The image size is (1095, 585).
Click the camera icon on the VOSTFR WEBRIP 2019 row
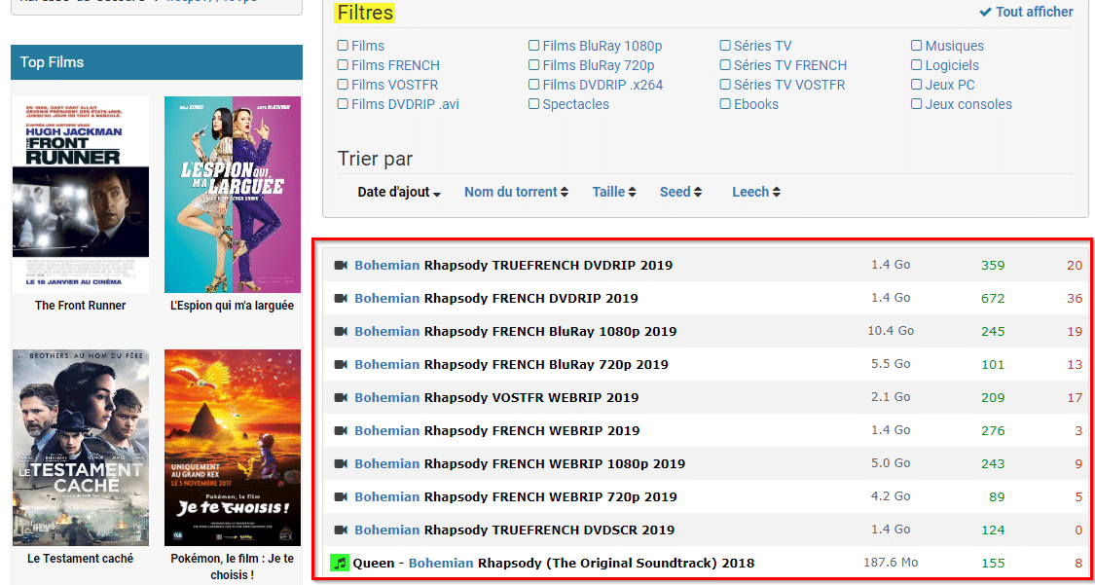coord(340,397)
